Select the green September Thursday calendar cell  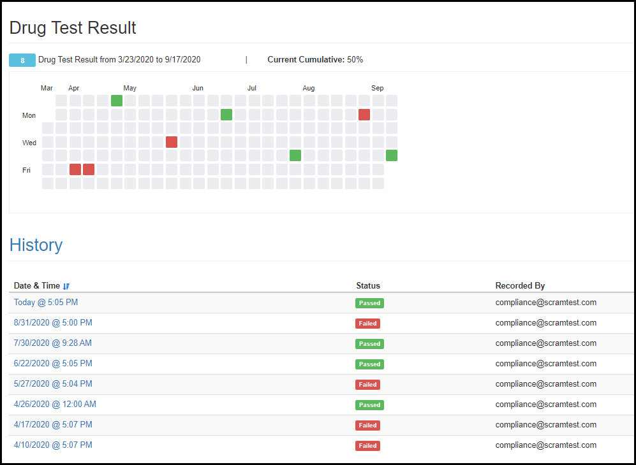tap(392, 155)
